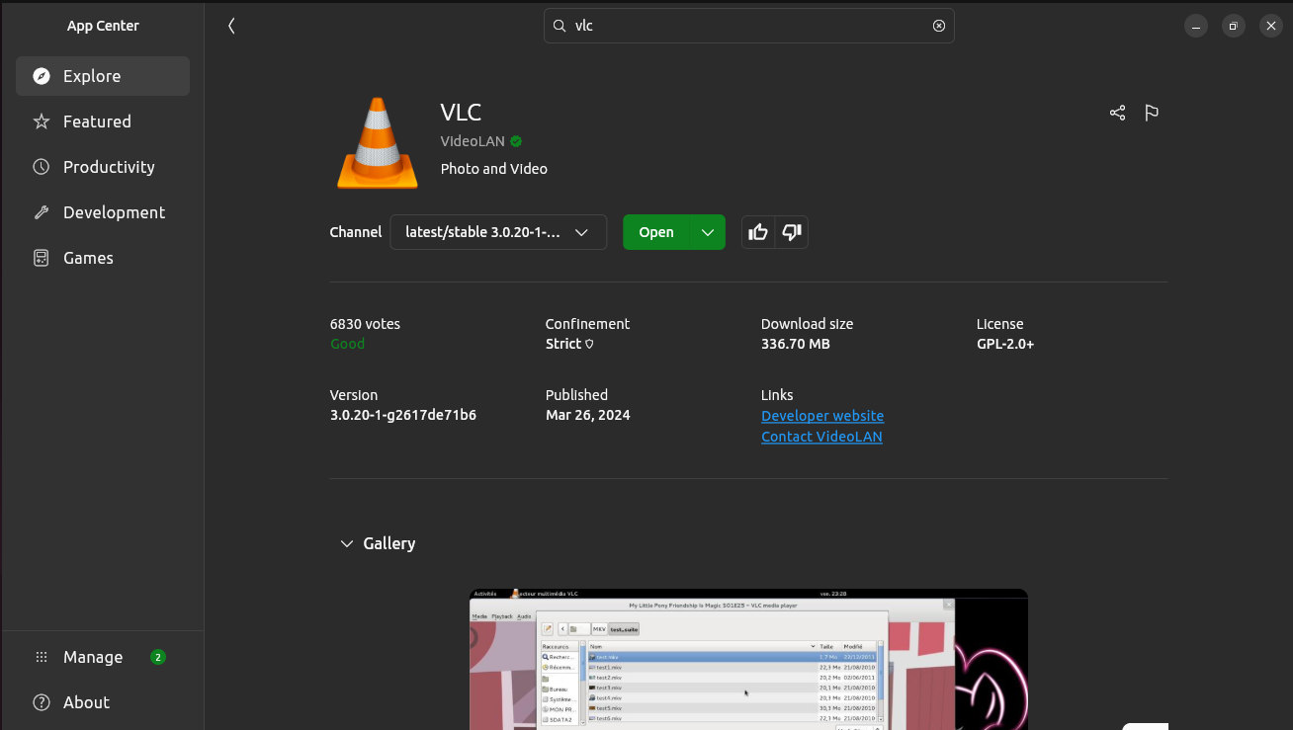Open the Manage page with updates

point(93,657)
